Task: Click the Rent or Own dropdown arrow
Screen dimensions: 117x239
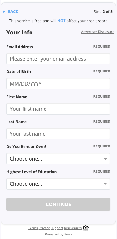Action: tap(105, 159)
